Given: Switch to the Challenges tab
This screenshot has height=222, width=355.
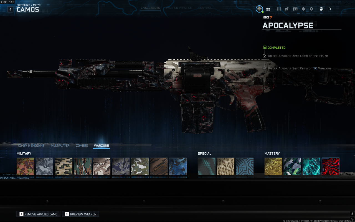Looking at the screenshot, I should click(x=150, y=8).
